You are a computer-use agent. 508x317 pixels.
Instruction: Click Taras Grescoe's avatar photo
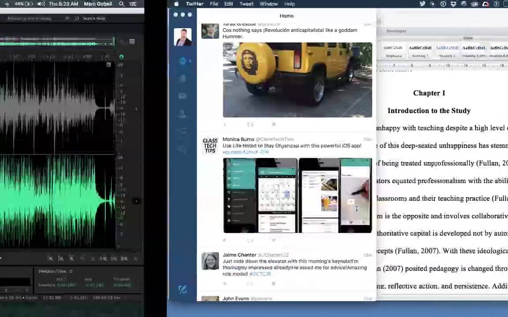pyautogui.click(x=210, y=30)
